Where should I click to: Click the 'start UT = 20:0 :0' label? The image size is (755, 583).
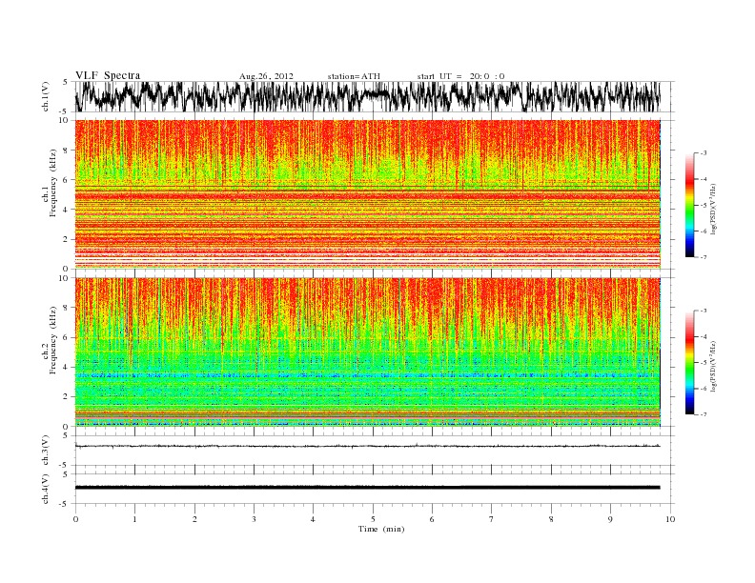[x=460, y=76]
